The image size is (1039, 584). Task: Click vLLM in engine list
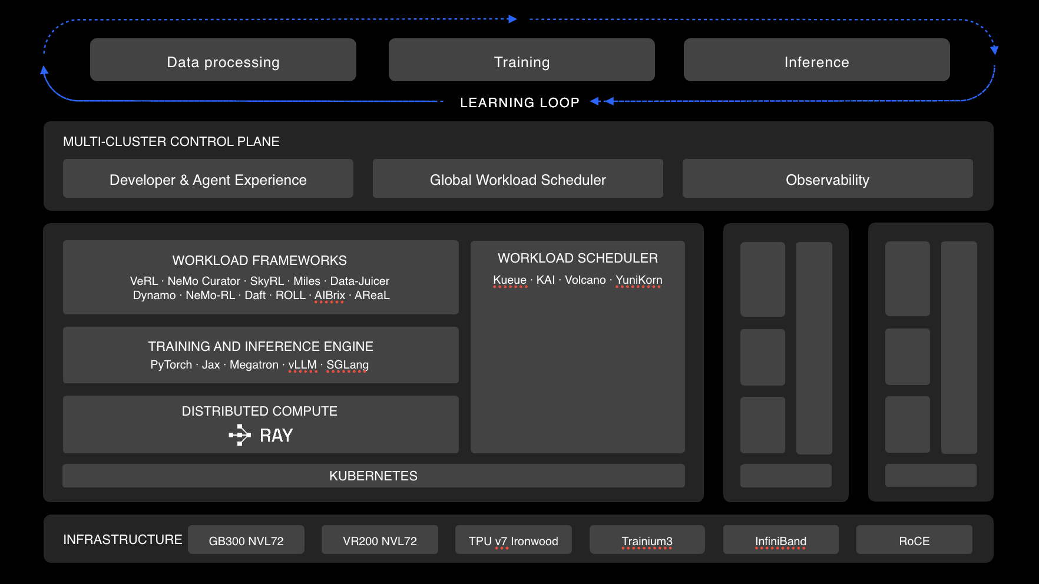point(302,365)
